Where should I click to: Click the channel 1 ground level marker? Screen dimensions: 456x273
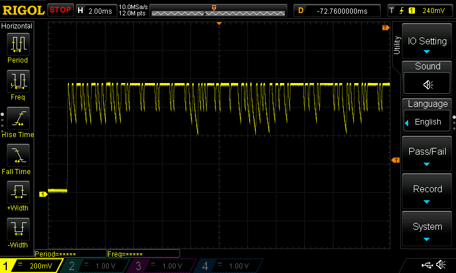pyautogui.click(x=43, y=194)
